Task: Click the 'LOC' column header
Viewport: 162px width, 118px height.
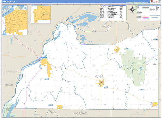Action: click(x=122, y=7)
